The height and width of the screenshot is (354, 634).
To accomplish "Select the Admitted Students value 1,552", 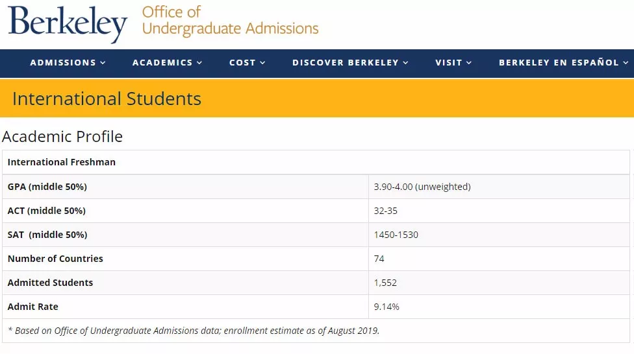I will tap(385, 283).
